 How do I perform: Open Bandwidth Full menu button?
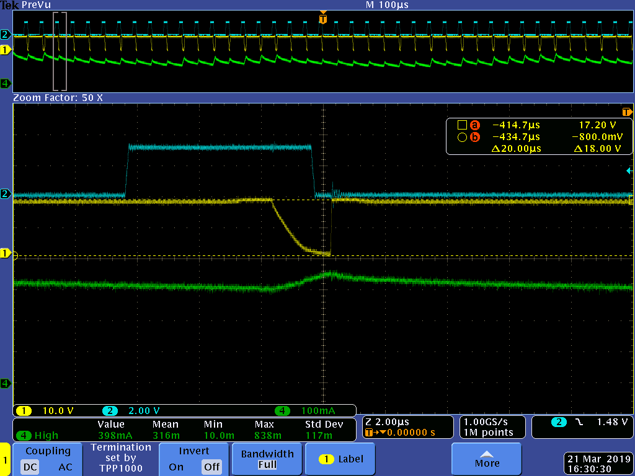pos(267,458)
